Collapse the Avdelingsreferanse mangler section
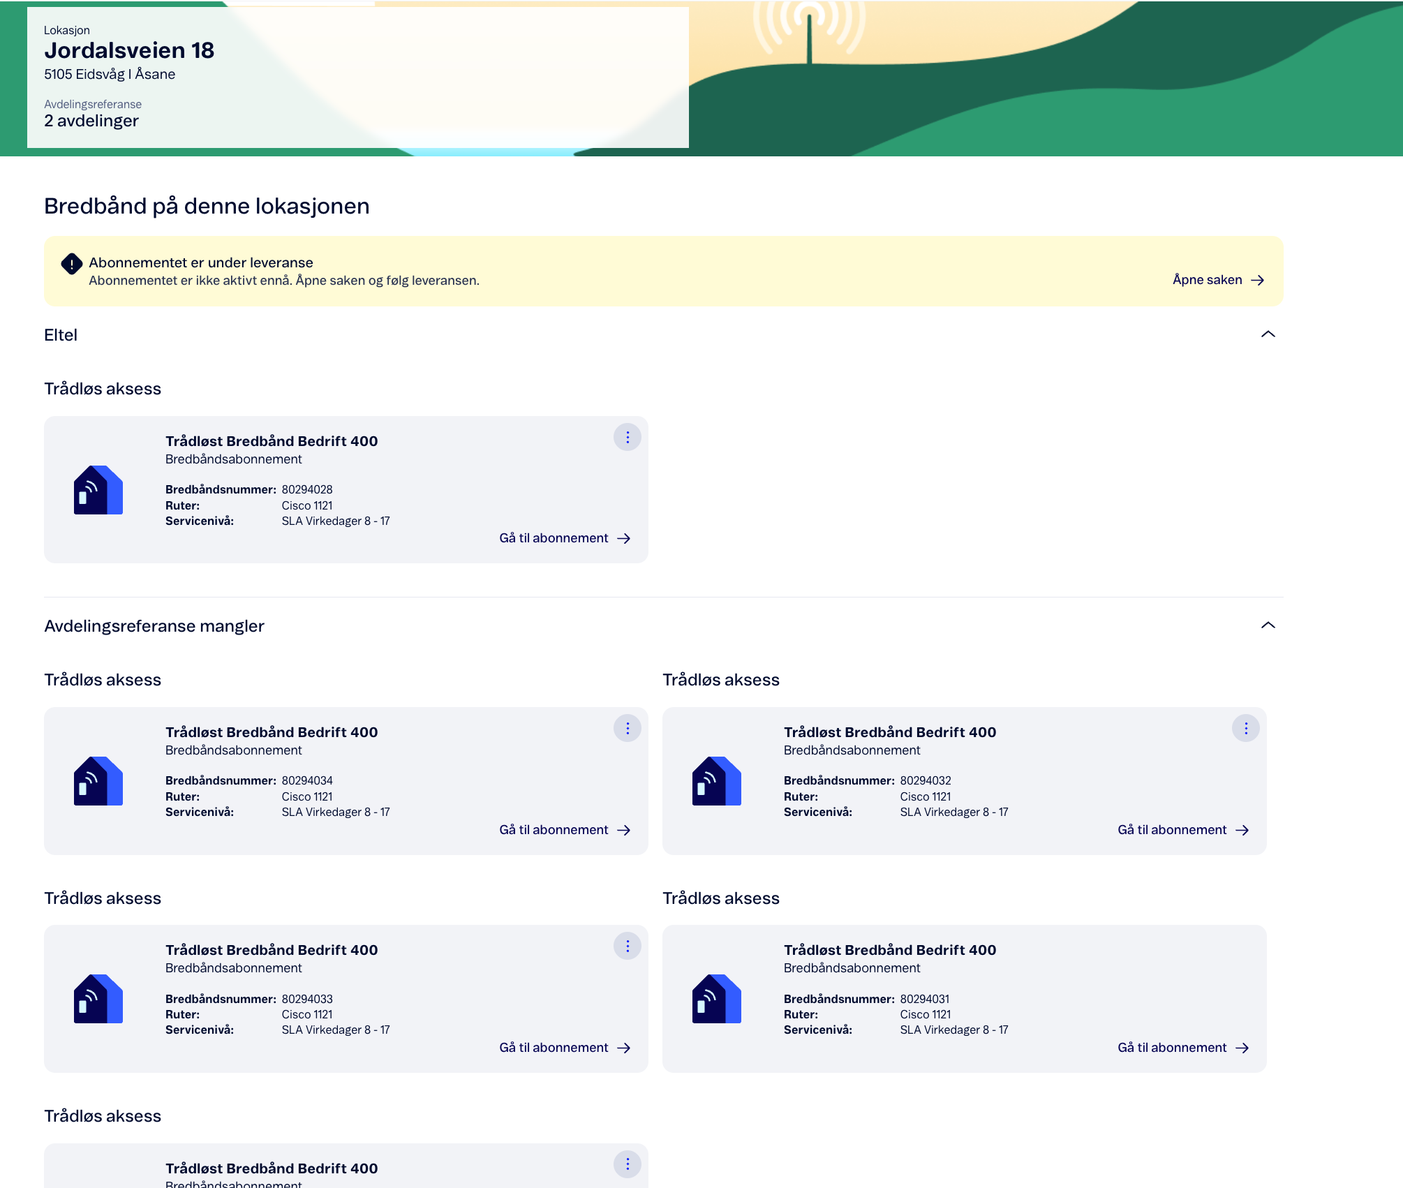This screenshot has width=1403, height=1188. tap(1268, 625)
